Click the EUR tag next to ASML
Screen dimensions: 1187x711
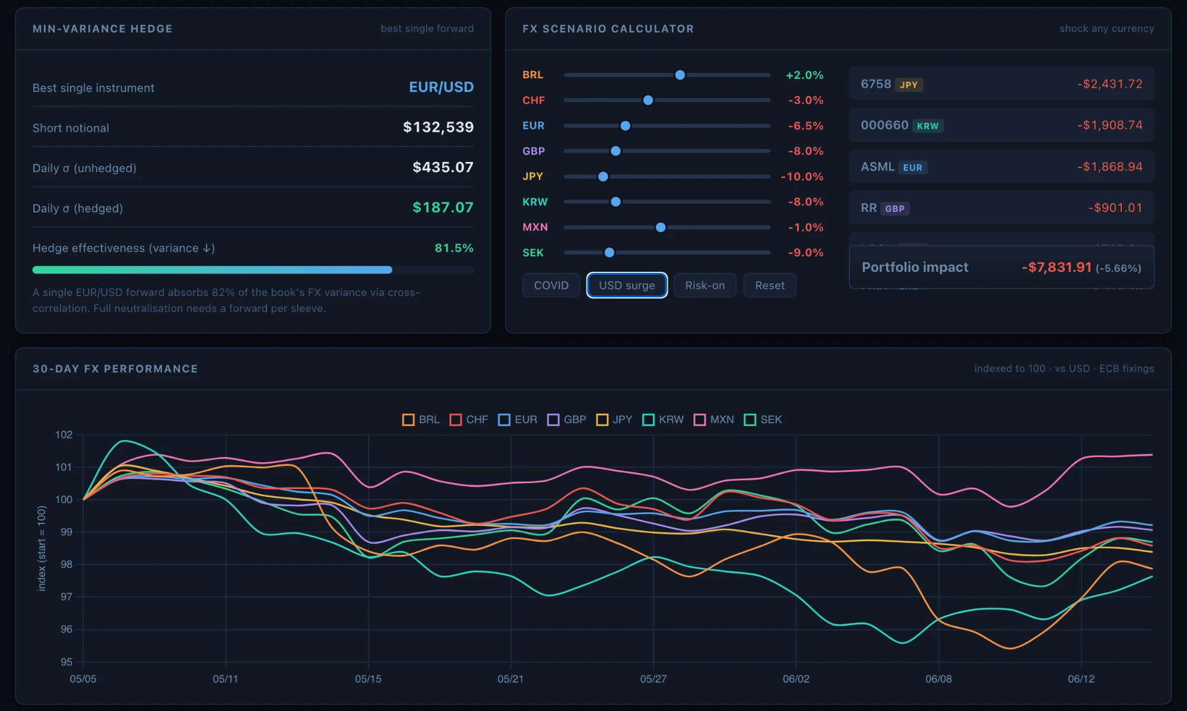pyautogui.click(x=913, y=168)
